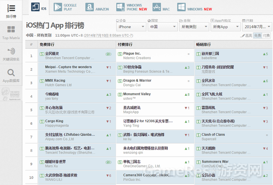273x185 pixels.
Task: Switch to the Amazon store tab
Action: (97, 7)
